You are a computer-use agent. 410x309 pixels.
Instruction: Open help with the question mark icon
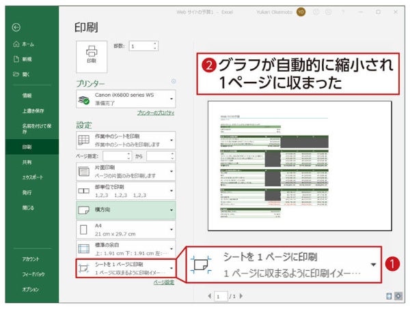click(343, 12)
